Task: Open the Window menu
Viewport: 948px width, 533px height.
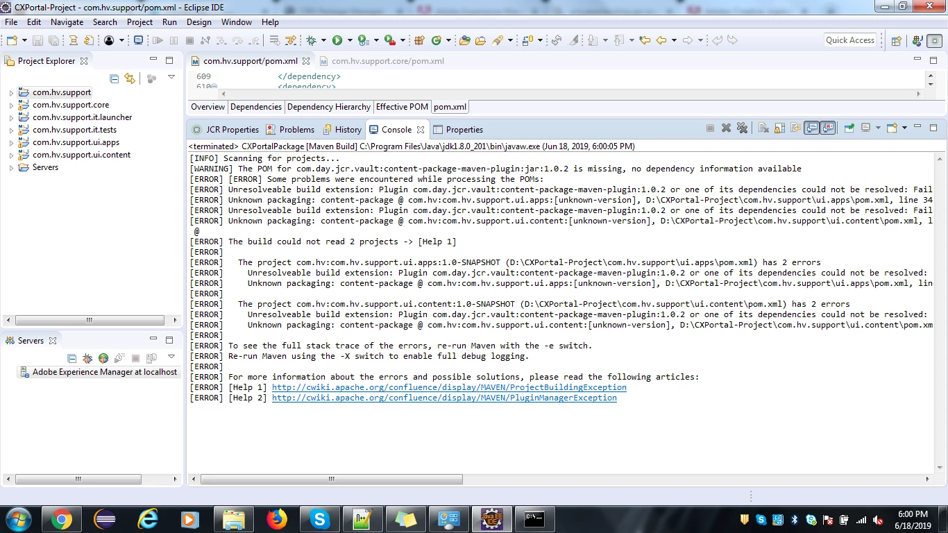Action: click(237, 22)
